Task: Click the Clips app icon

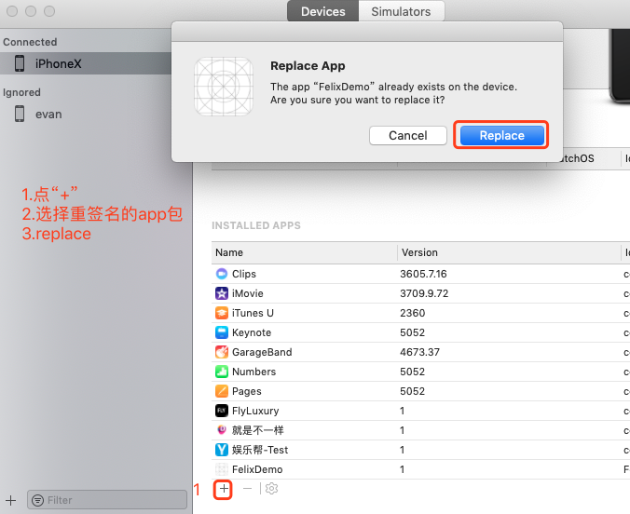Action: pyautogui.click(x=222, y=274)
